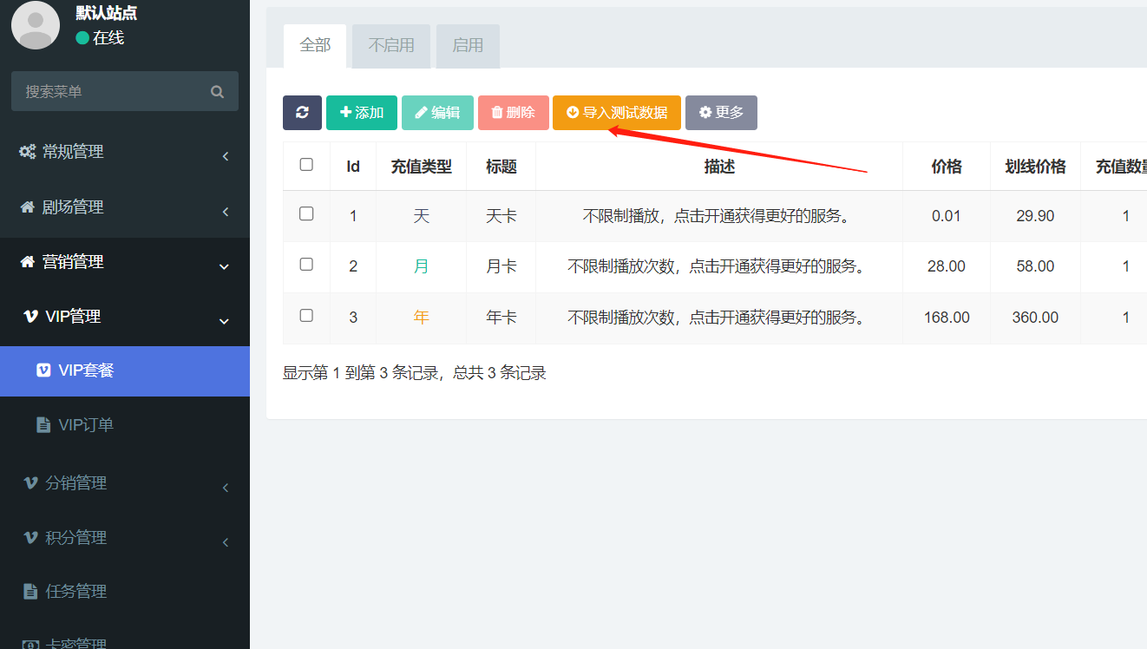Switch to the 不启用 tab
1147x649 pixels.
pos(390,46)
